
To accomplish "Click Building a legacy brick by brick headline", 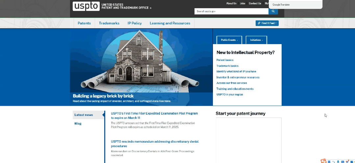I will pos(103,96).
